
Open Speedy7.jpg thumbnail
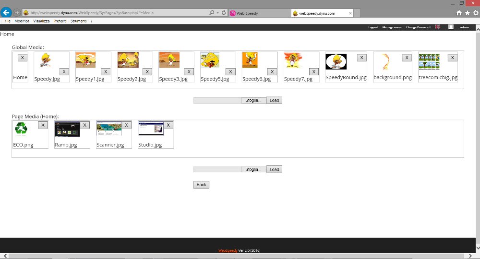(293, 60)
